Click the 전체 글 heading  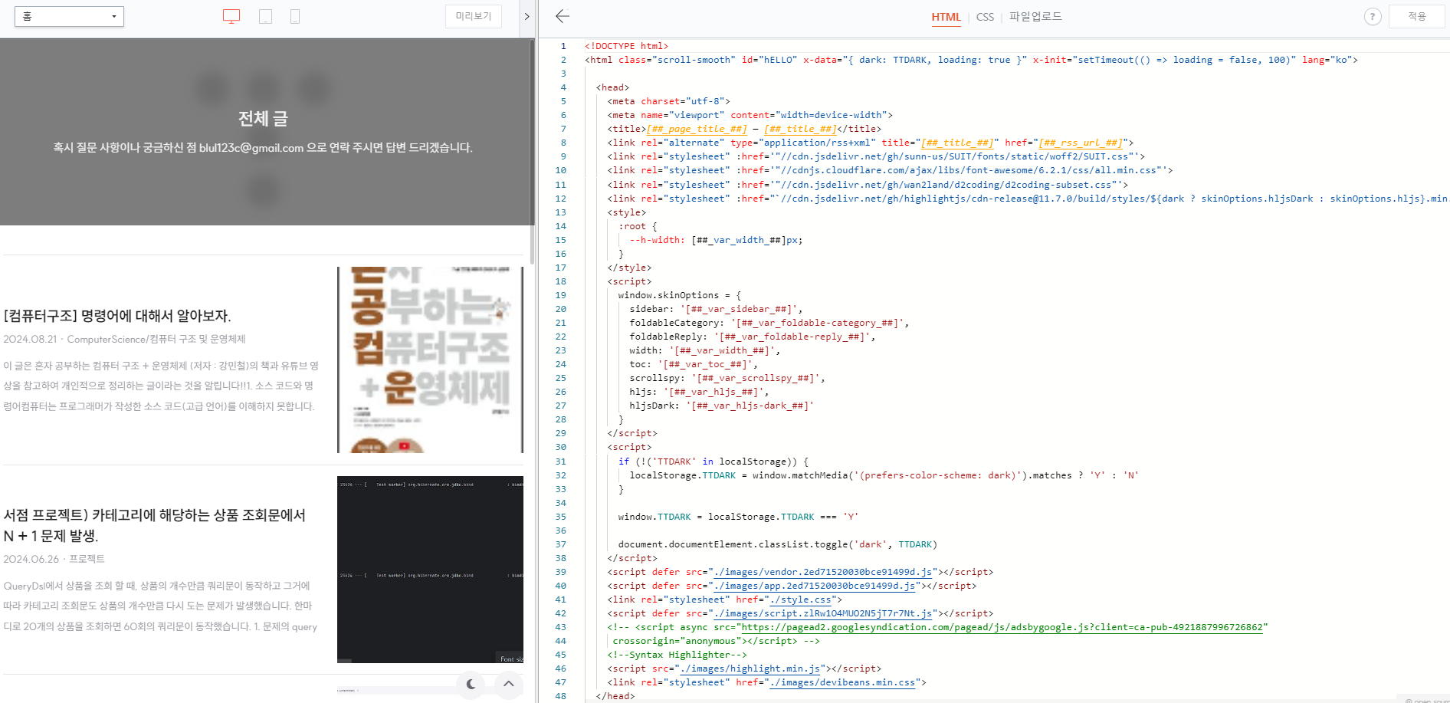pos(263,118)
